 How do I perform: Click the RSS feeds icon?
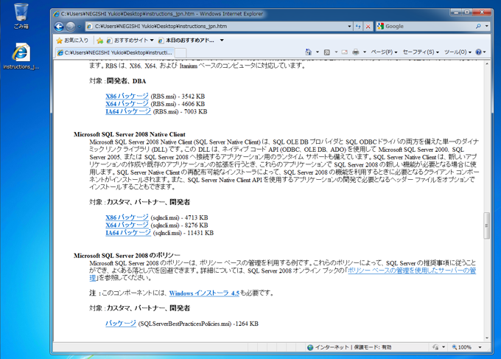(327, 52)
